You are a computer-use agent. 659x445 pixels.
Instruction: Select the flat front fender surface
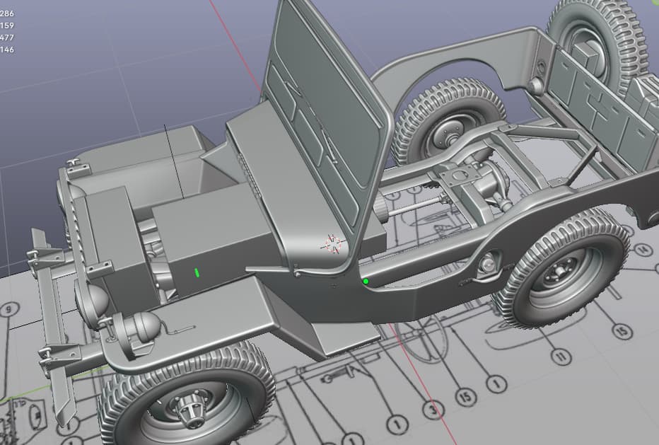(x=212, y=318)
